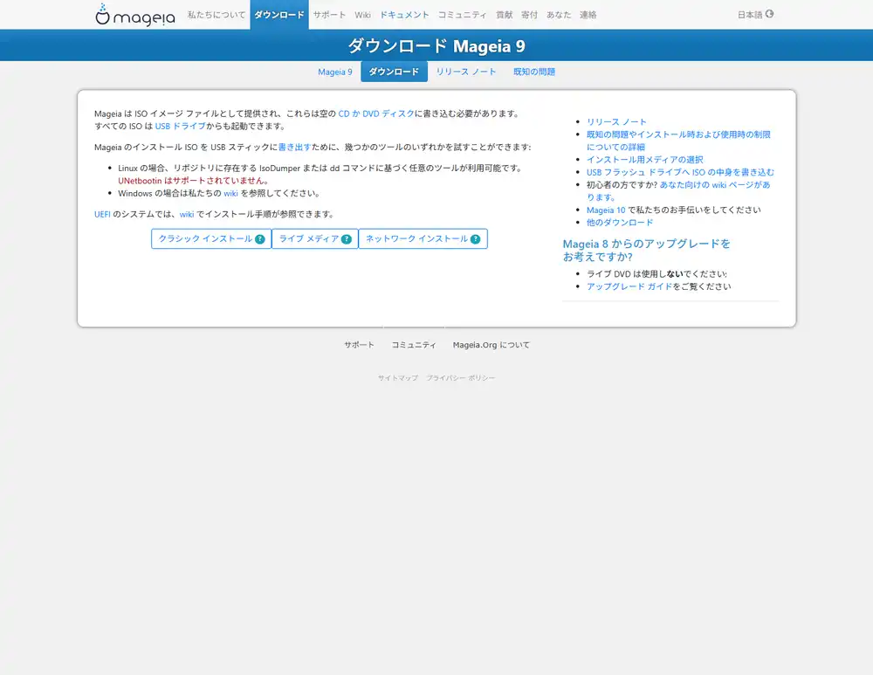This screenshot has width=873, height=675.
Task: Follow the 書き出す link
Action: point(294,147)
